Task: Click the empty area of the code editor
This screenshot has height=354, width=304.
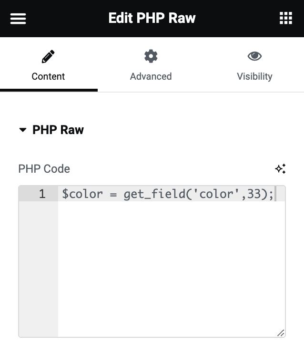Action: pyautogui.click(x=172, y=267)
